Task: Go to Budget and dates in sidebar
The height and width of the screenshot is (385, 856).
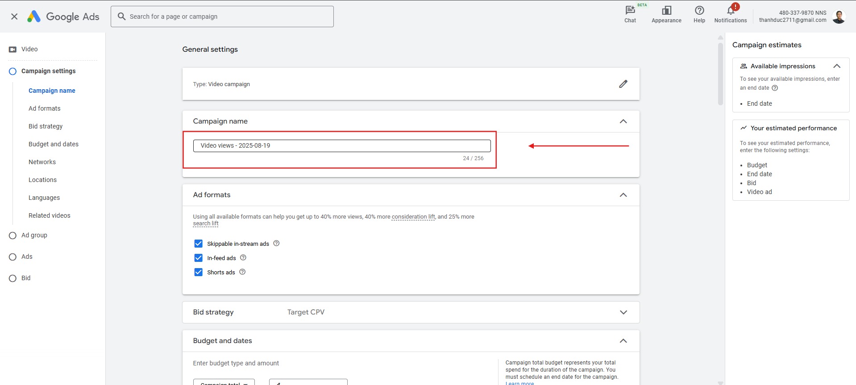Action: 54,144
